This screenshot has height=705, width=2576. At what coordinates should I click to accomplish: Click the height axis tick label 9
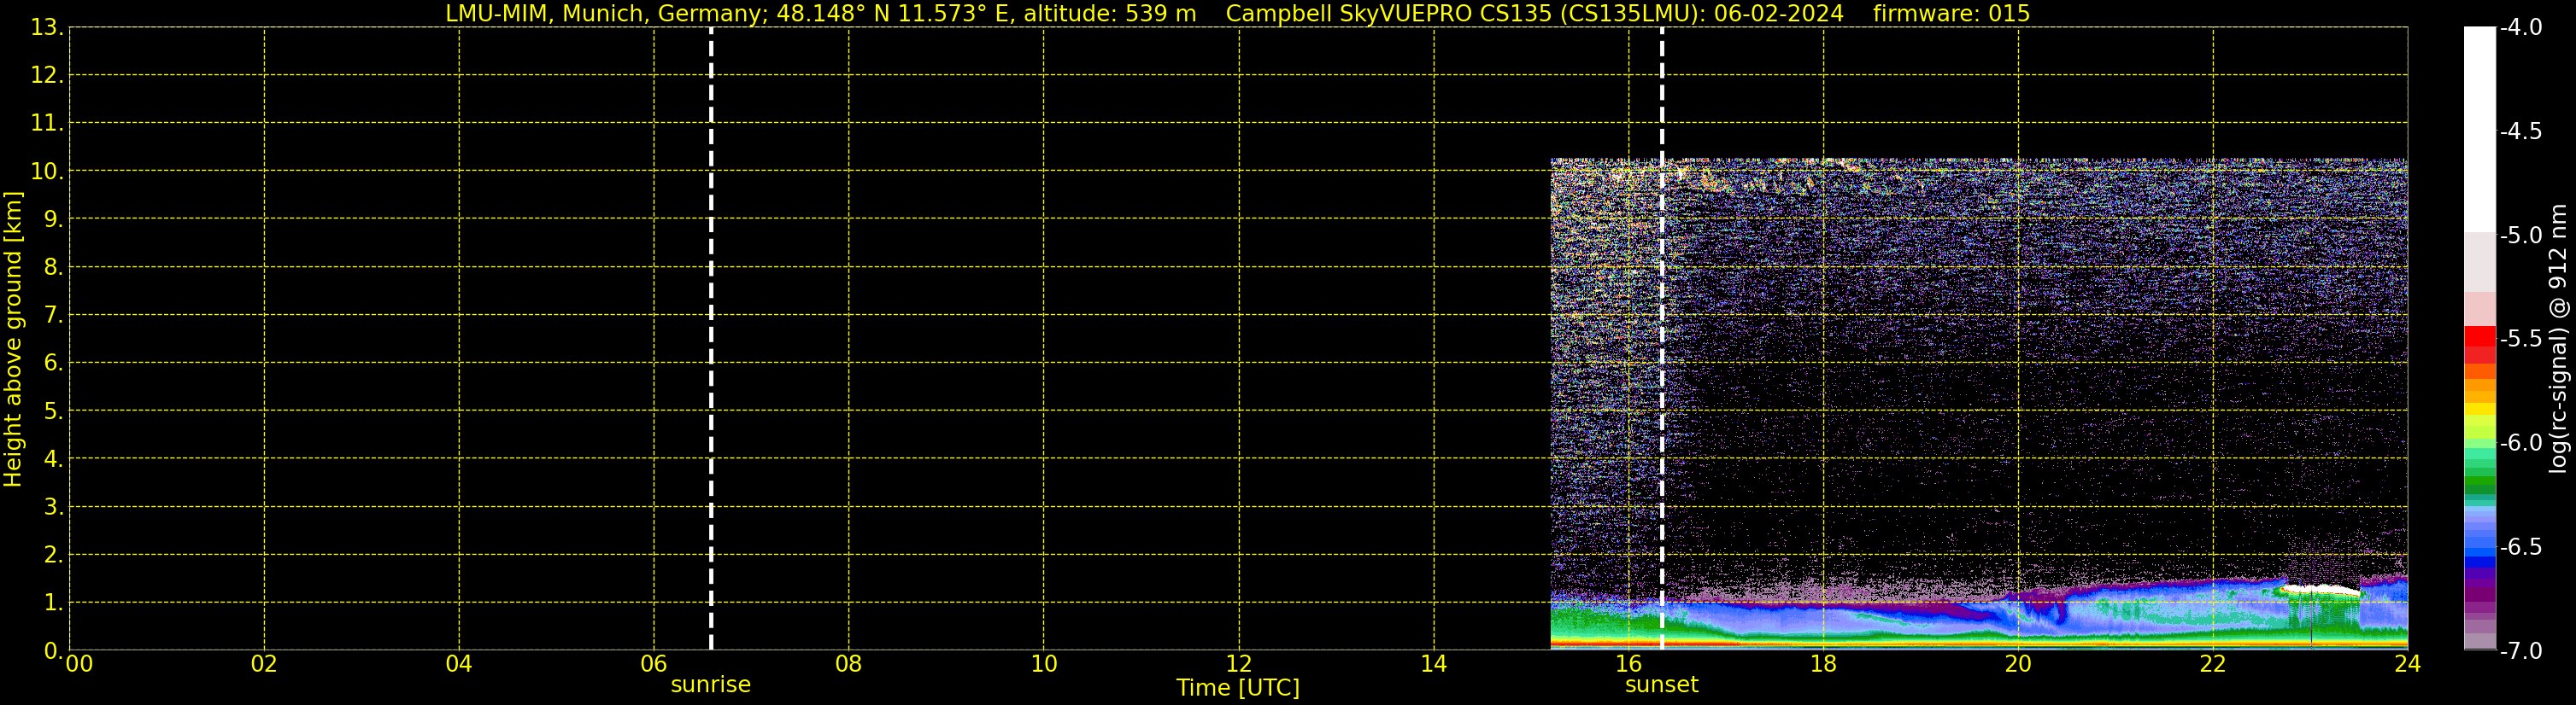53,219
